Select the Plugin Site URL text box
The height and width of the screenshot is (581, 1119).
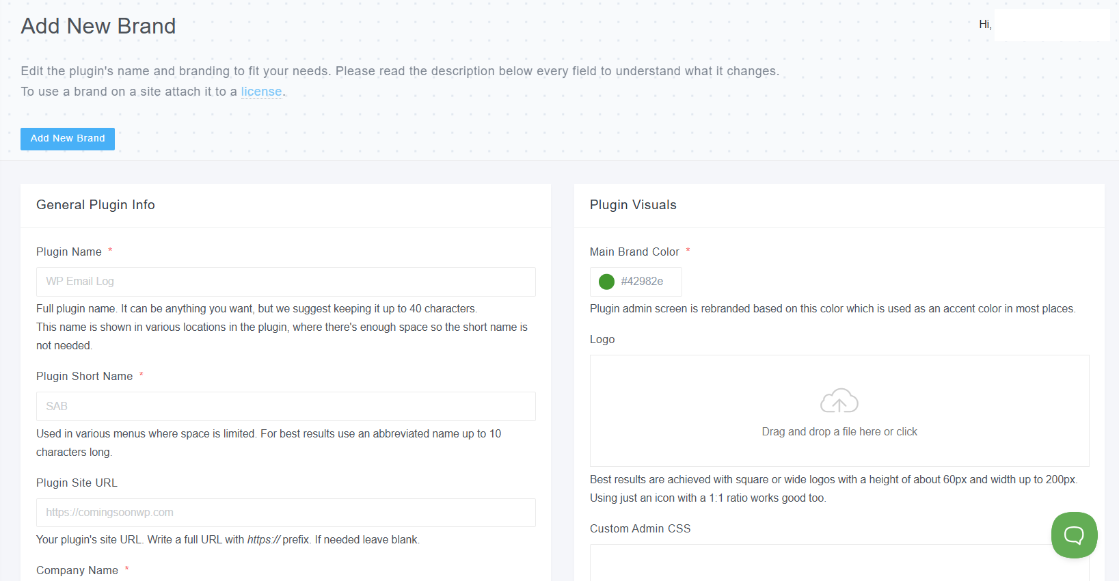click(286, 513)
